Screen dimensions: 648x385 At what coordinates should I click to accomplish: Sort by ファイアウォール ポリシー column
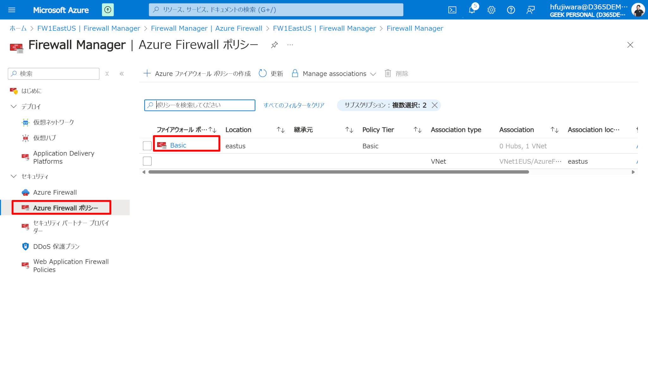coord(187,130)
